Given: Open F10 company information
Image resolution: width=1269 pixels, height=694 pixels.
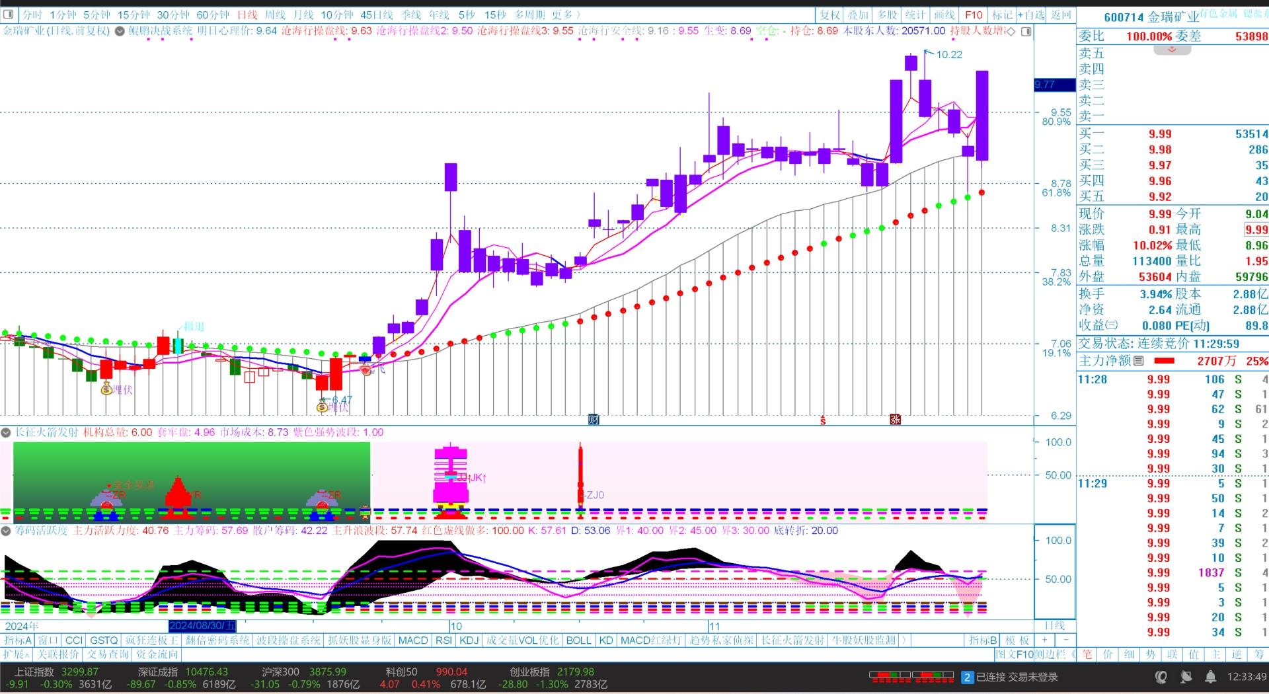Looking at the screenshot, I should tap(973, 15).
